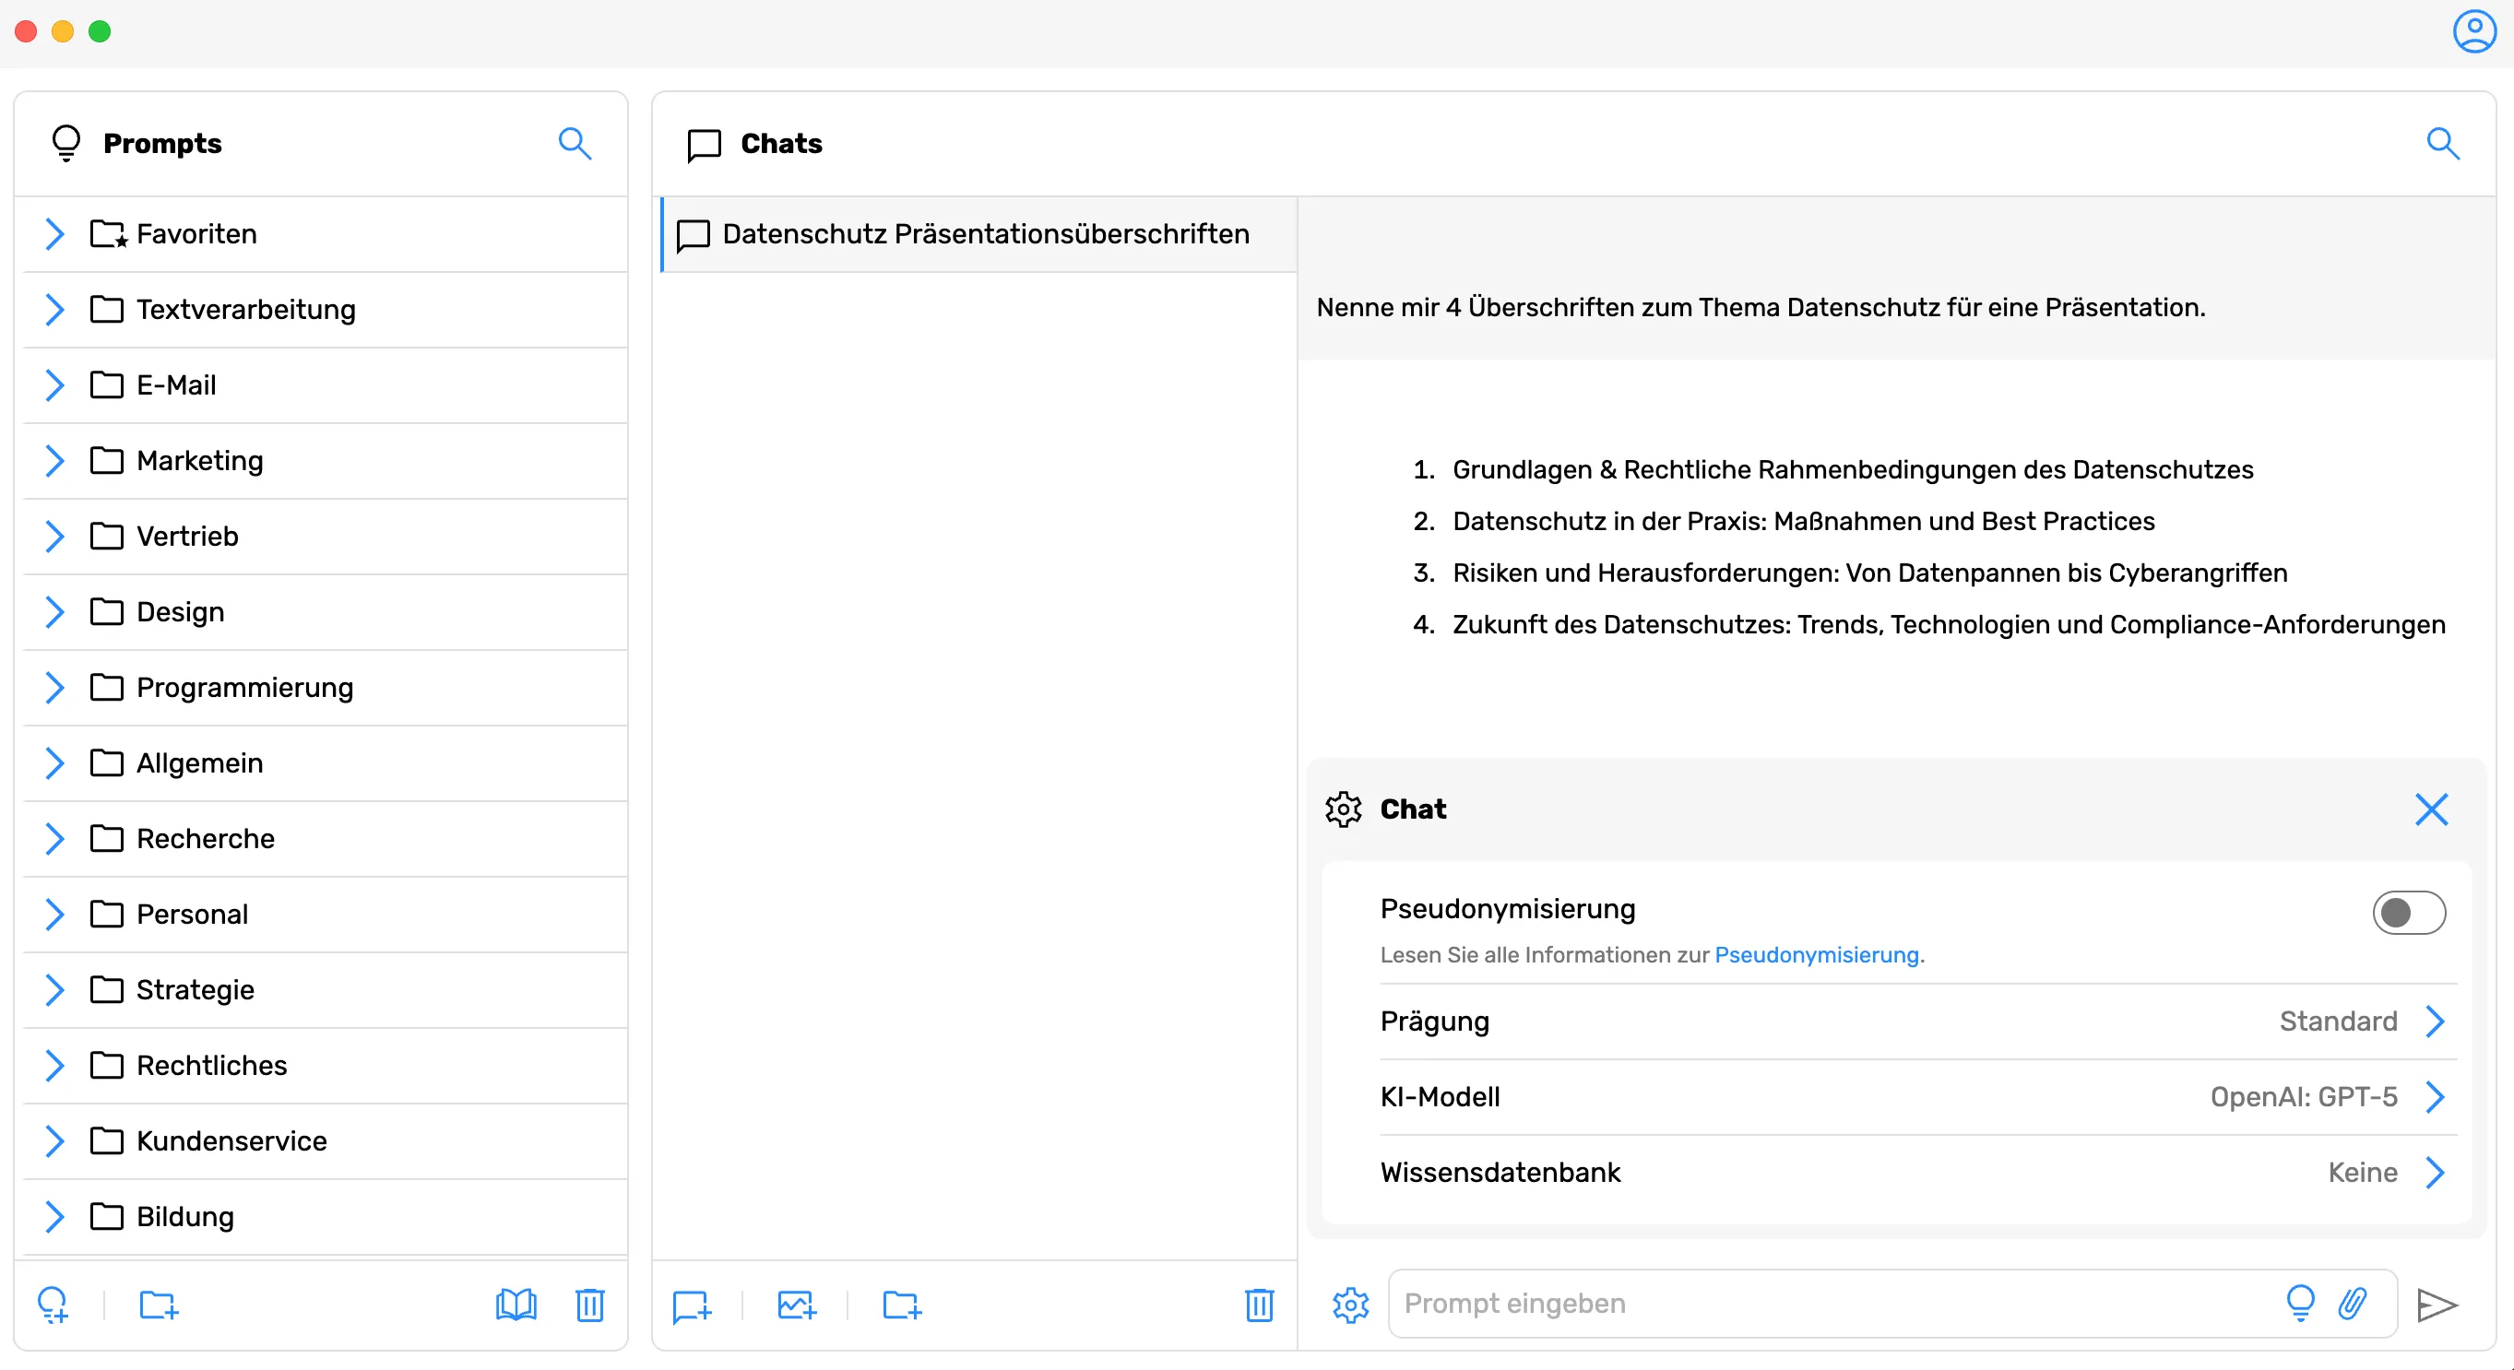Send prompt with the arrow icon

2436,1305
